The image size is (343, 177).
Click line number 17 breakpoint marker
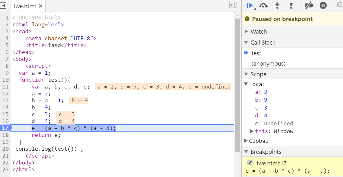coord(5,128)
